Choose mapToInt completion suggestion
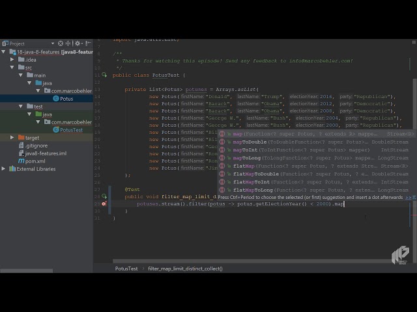Viewport: 417px width, 312px height. (x=317, y=150)
